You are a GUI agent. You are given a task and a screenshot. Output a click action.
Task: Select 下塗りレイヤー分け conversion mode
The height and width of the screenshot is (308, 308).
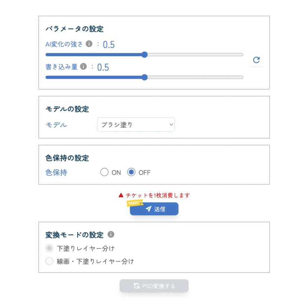[x=49, y=248]
